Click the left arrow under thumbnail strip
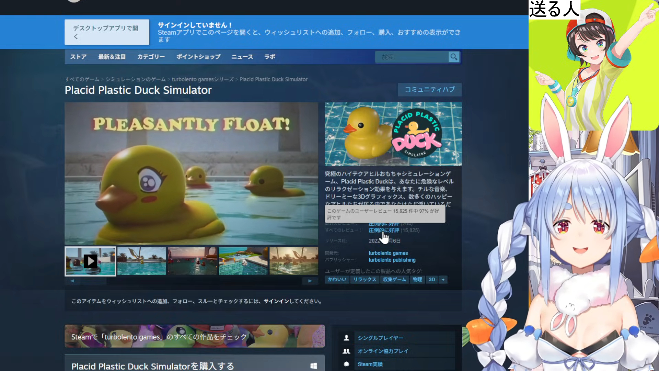Screen dimensions: 659x371 tap(72, 281)
